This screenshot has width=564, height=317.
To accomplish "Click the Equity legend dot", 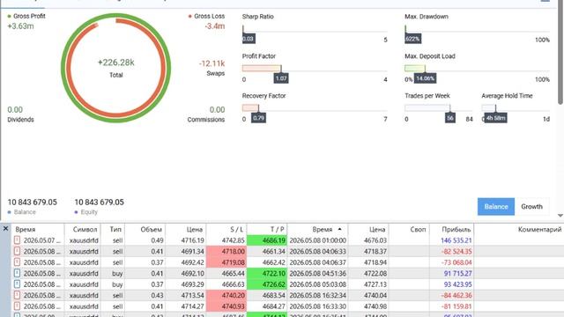I will (x=76, y=212).
